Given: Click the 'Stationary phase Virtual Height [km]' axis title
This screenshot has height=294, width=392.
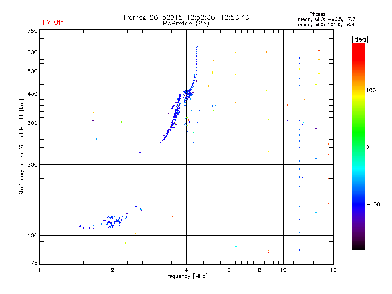Looking at the screenshot, I should click(22, 147).
